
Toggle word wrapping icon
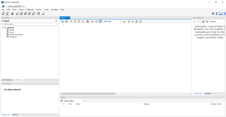tap(140, 21)
